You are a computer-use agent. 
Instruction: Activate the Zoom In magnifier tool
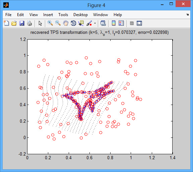click(x=50, y=23)
